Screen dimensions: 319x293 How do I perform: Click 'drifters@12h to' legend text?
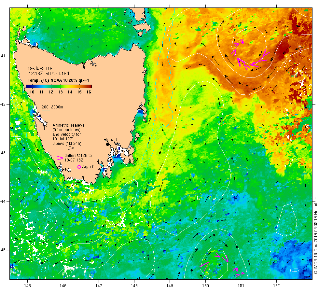(78, 156)
